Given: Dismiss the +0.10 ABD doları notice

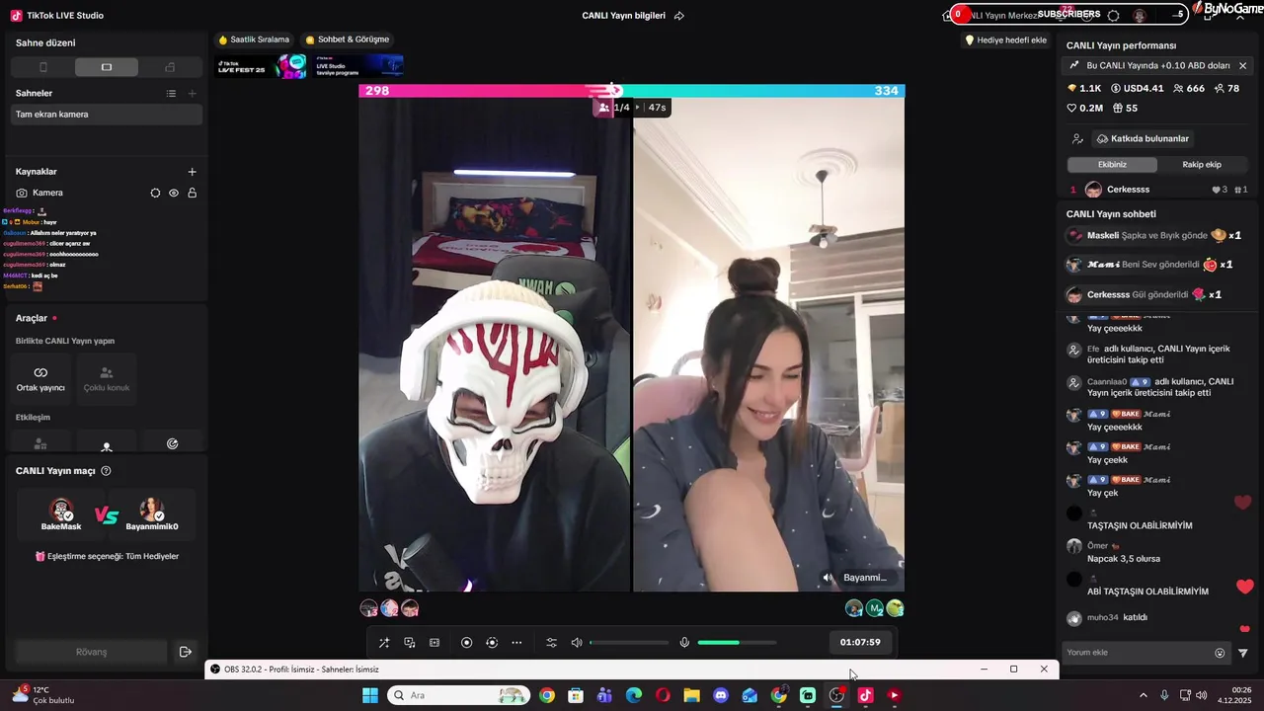Looking at the screenshot, I should [x=1242, y=66].
